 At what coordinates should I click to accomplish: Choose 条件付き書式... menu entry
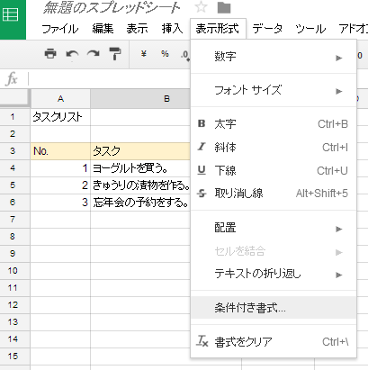point(274,308)
